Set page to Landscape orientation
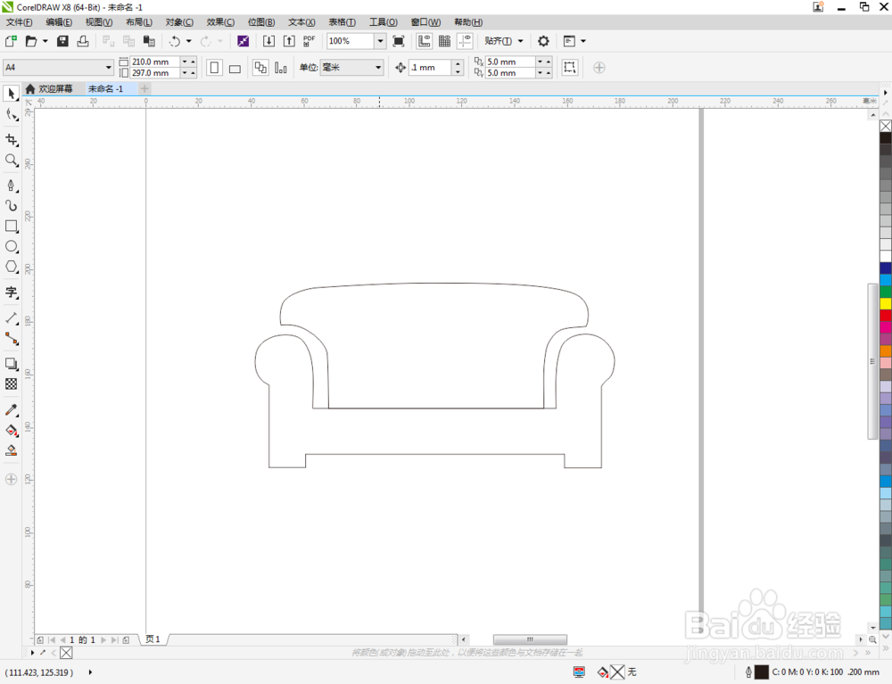 235,68
